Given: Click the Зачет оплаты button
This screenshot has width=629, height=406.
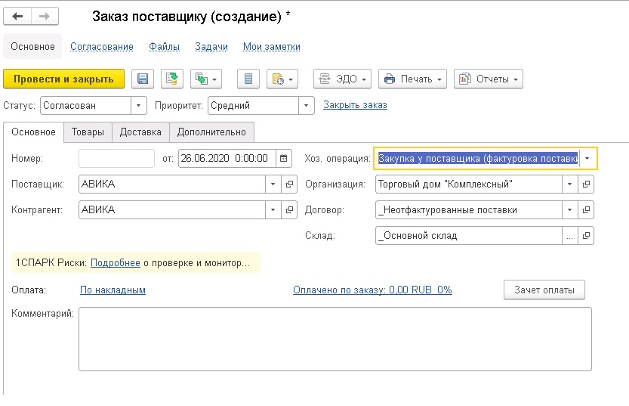Looking at the screenshot, I should pos(544,290).
